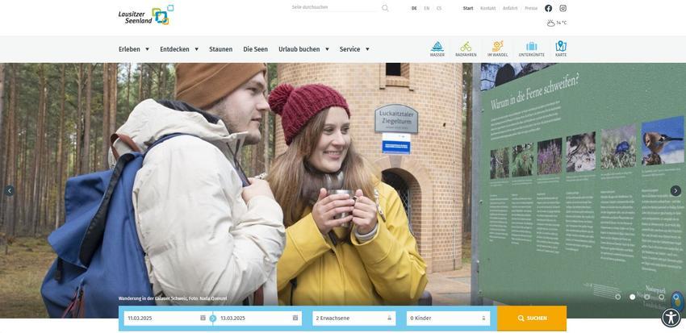Expand the Urlaub buchen dropdown
Screen dimensions: 686x333
pos(303,49)
